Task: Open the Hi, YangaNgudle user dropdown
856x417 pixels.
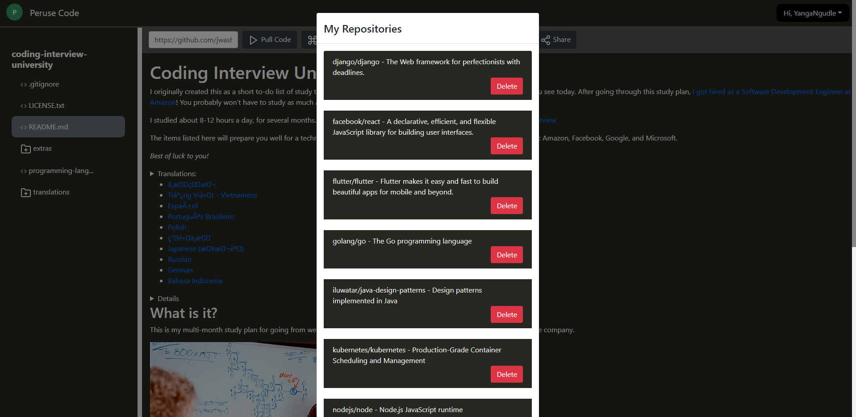Action: click(x=813, y=13)
